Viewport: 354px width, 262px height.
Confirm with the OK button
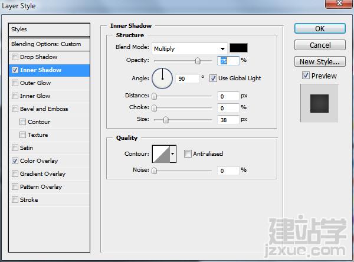point(320,29)
